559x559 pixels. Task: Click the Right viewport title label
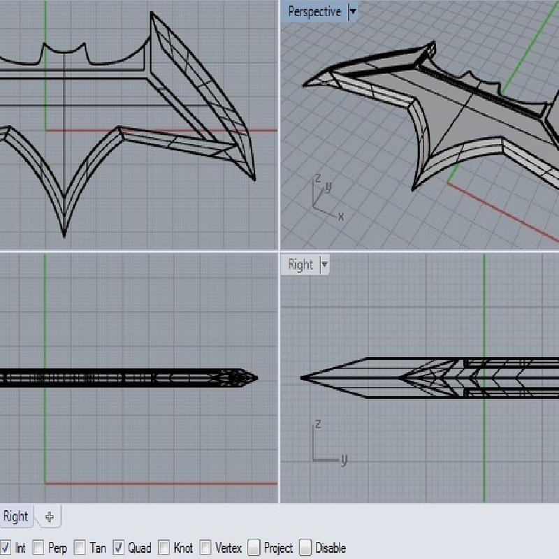point(300,265)
